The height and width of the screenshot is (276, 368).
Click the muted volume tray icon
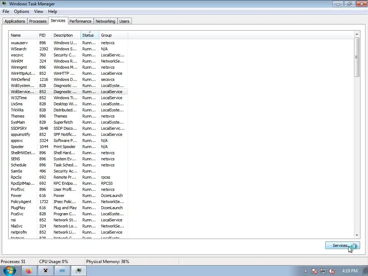coord(332,271)
